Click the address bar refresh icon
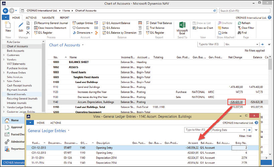 coord(215,11)
